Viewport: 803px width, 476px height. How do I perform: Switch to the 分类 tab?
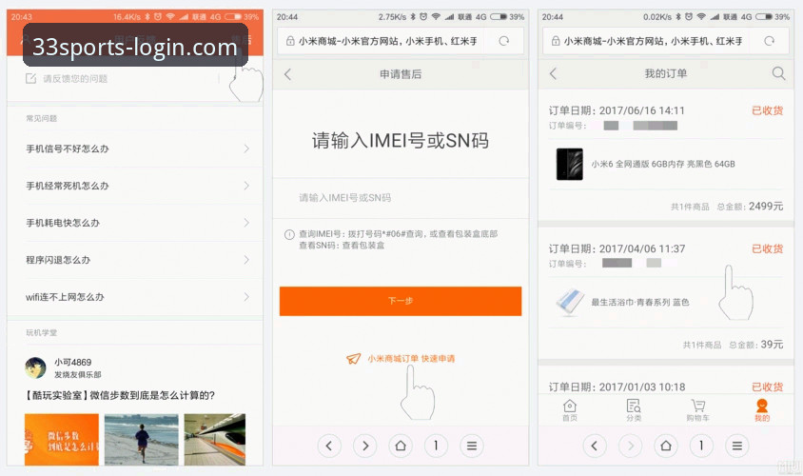coord(634,410)
